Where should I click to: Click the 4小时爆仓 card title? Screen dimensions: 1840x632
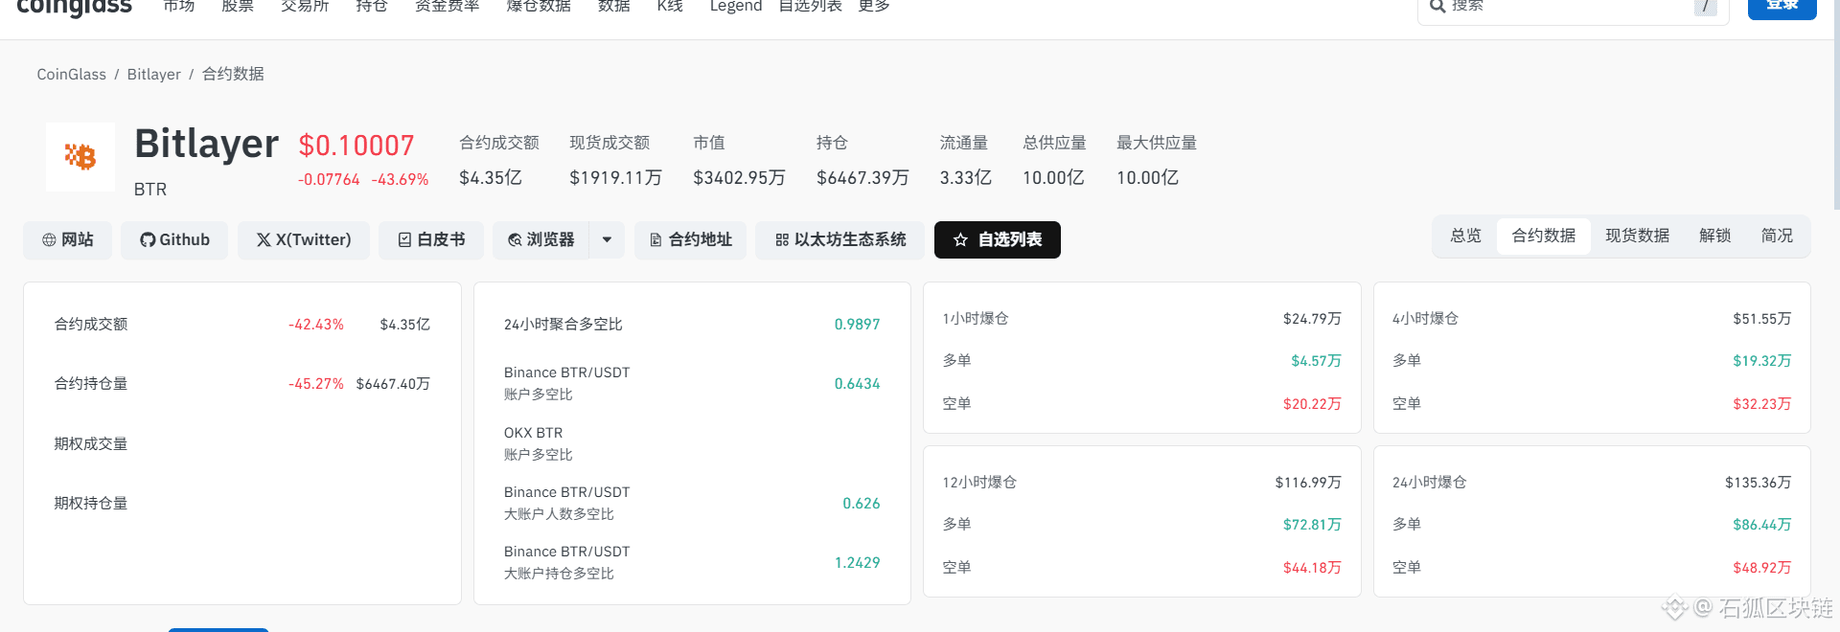pos(1426,319)
